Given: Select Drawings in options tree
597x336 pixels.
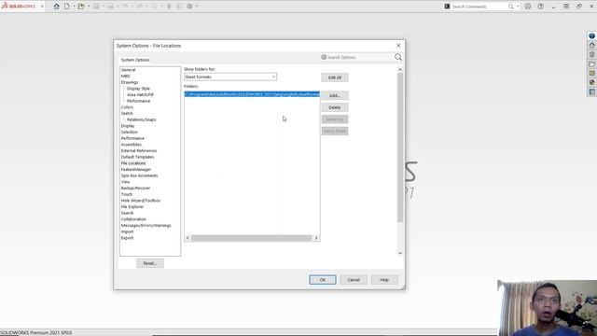Looking at the screenshot, I should (130, 82).
